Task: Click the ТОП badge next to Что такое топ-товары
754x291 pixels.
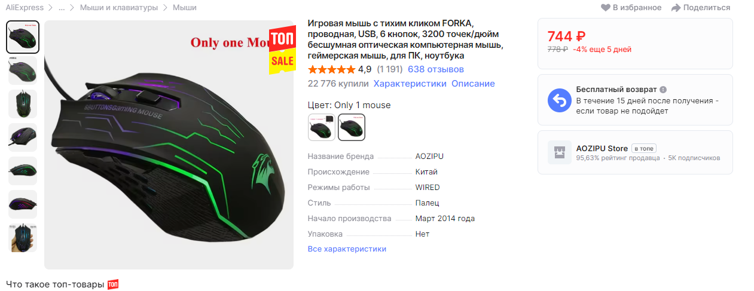Action: [113, 284]
